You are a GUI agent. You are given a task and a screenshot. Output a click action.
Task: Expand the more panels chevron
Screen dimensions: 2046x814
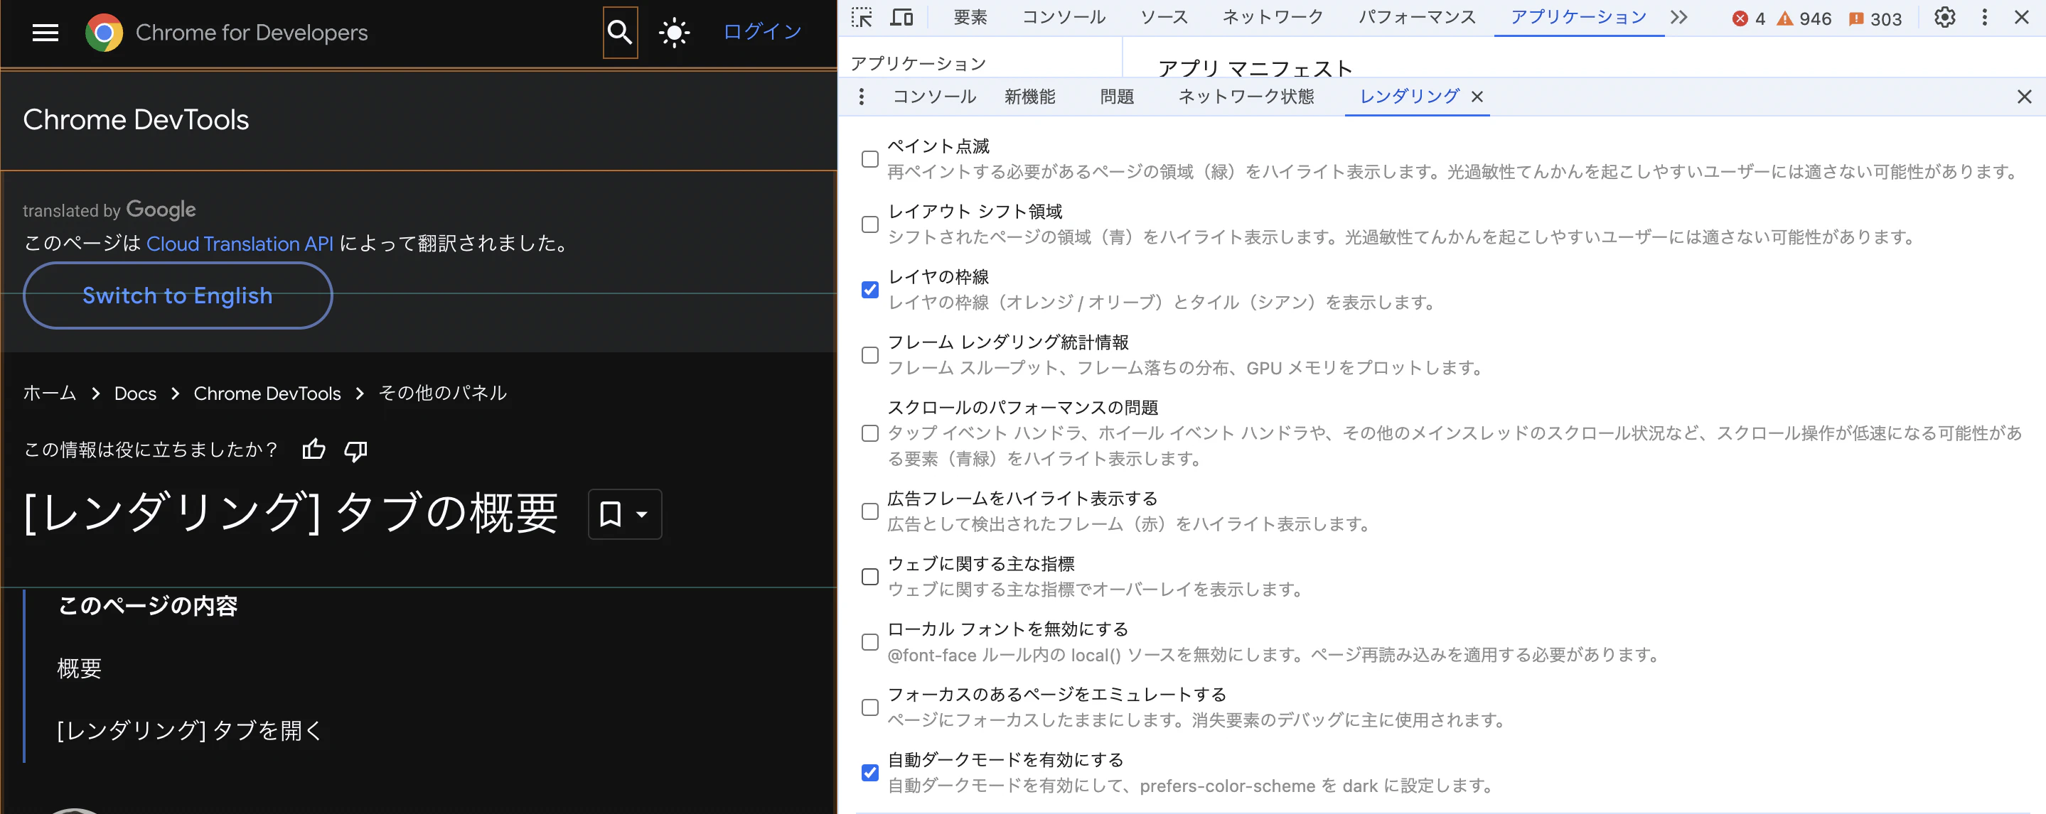point(1678,18)
